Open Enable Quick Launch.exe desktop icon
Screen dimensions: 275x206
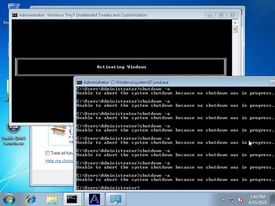[x=14, y=135]
